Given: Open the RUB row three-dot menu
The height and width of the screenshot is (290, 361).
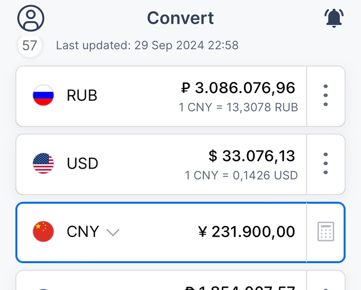Looking at the screenshot, I should tap(325, 96).
